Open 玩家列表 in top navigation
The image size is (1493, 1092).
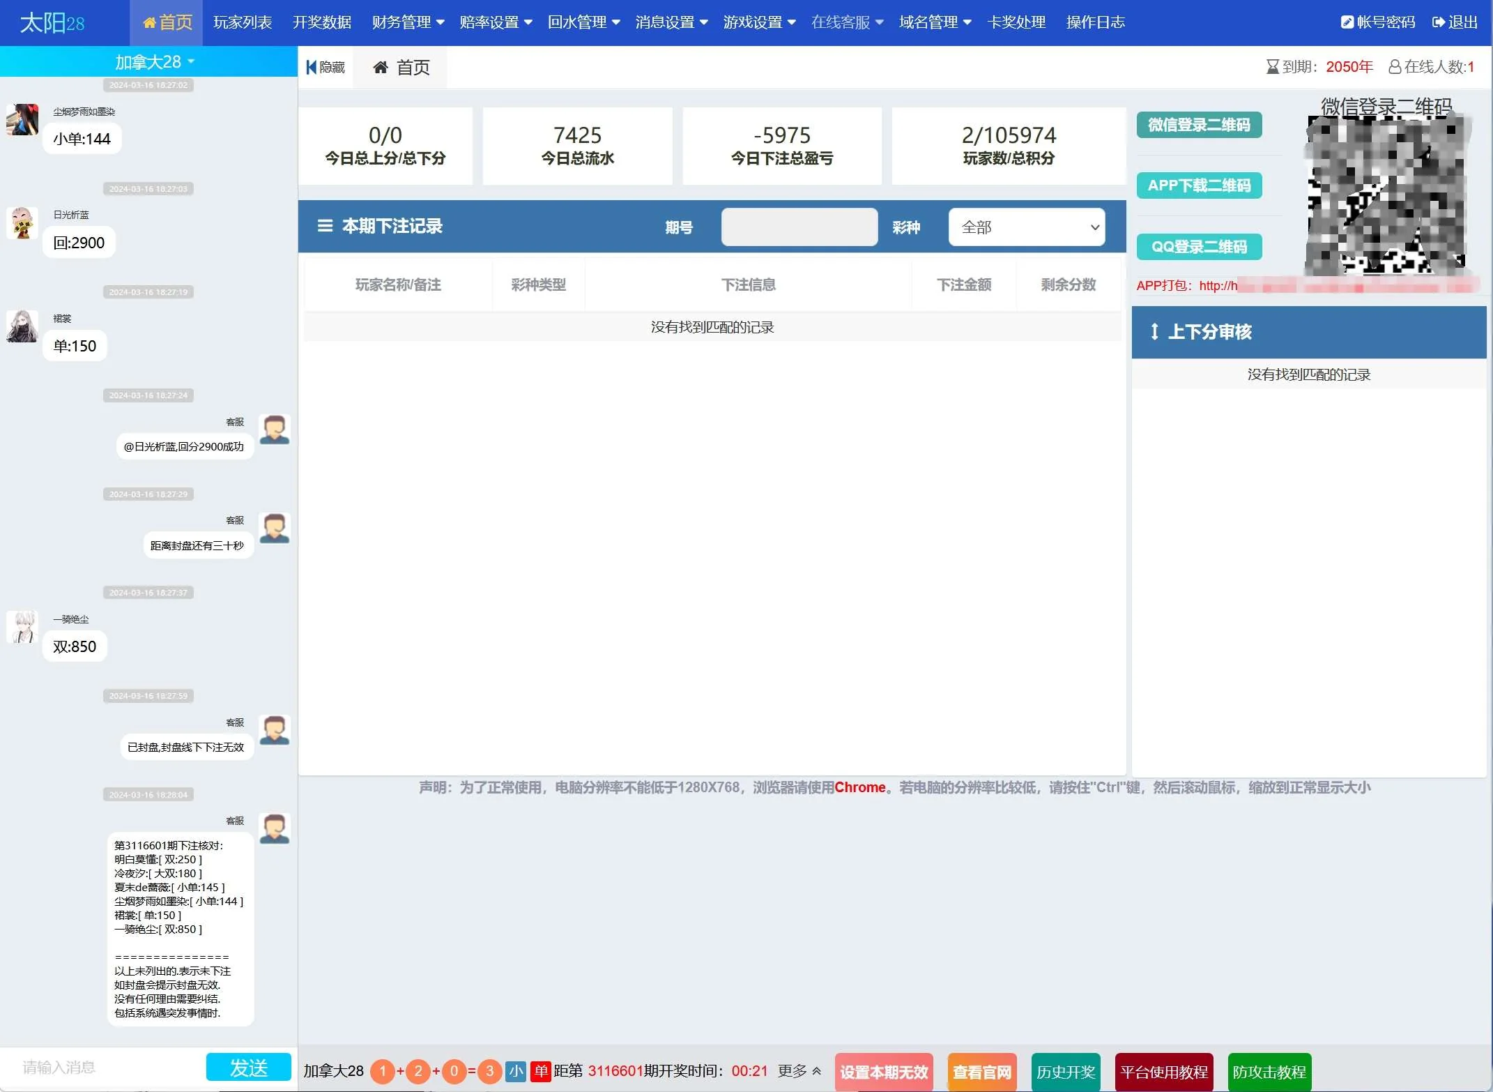[243, 22]
